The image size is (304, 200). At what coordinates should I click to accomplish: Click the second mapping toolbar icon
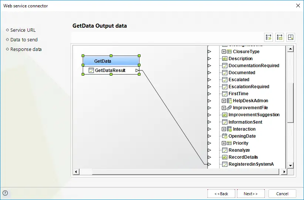(x=280, y=37)
